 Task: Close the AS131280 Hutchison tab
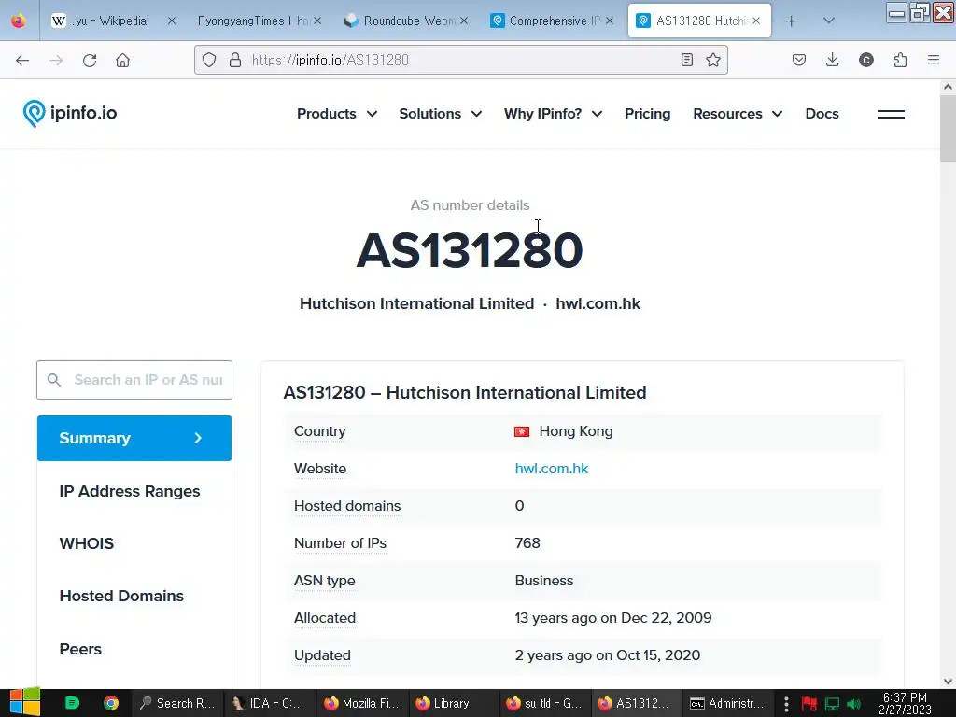756,21
